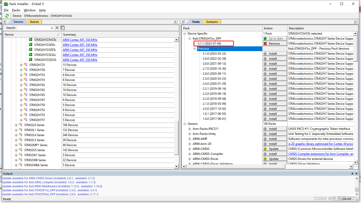Install the ARM::AMP pack
Image resolution: width=361 pixels, height=203 pixels.
pos(275,139)
